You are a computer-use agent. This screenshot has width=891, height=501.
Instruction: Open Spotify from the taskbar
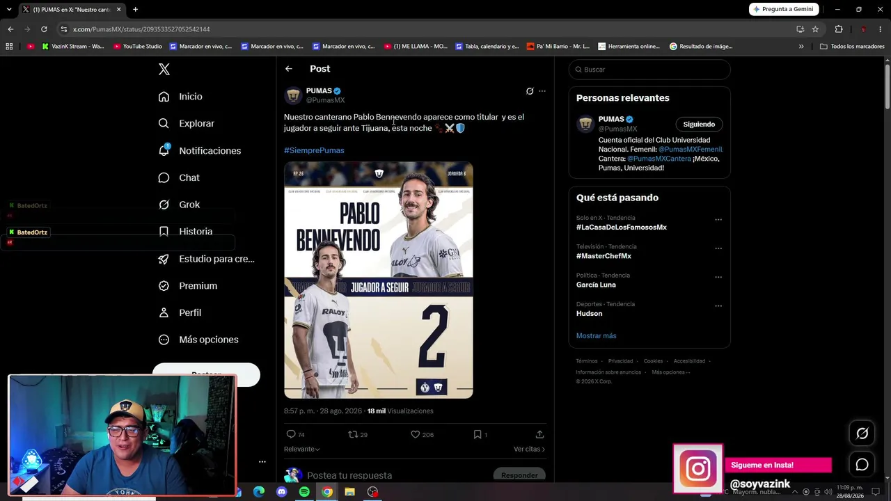(304, 492)
